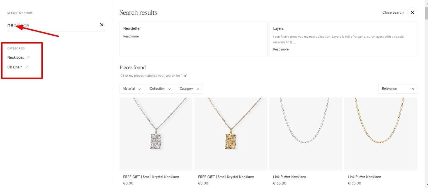Expand the Category filter dropdown

pos(189,89)
